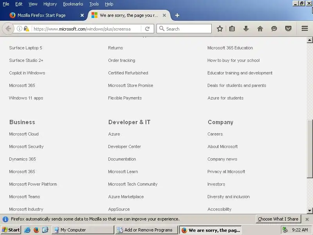Click the system tray network icon
The height and width of the screenshot is (235, 313).
pyautogui.click(x=285, y=230)
